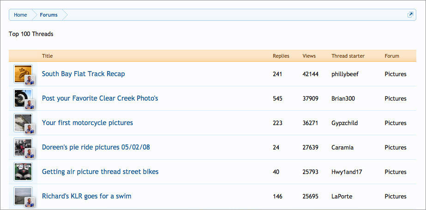Image resolution: width=426 pixels, height=210 pixels.
Task: Go to Home in breadcrumb
Action: click(20, 15)
